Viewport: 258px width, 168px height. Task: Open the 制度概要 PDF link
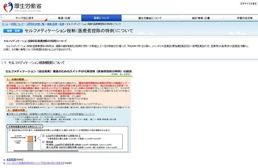11,159
